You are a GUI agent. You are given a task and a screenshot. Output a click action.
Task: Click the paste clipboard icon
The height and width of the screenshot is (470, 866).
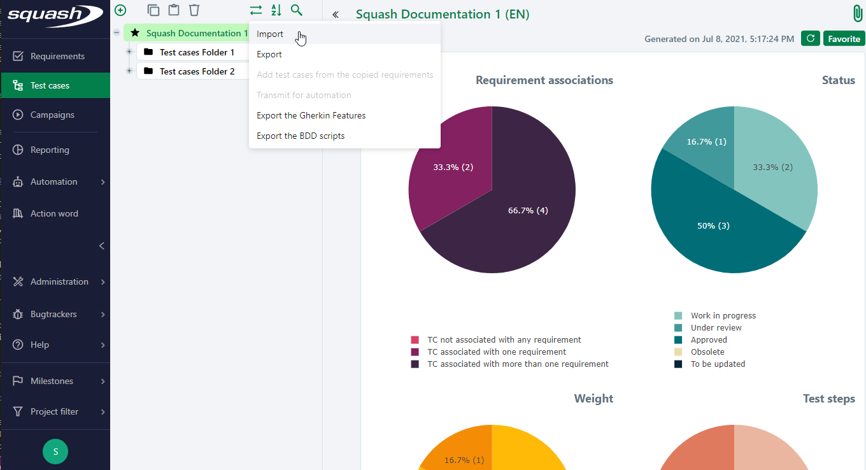tap(173, 10)
